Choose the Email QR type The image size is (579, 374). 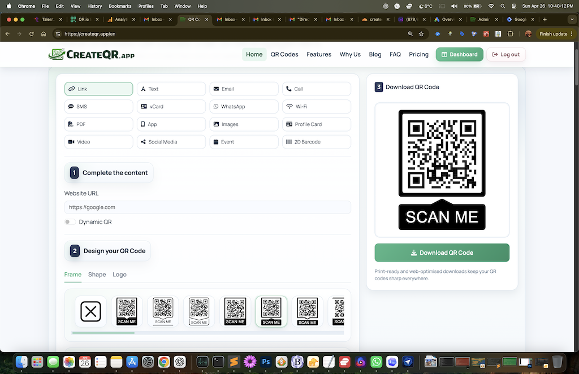[x=244, y=89]
